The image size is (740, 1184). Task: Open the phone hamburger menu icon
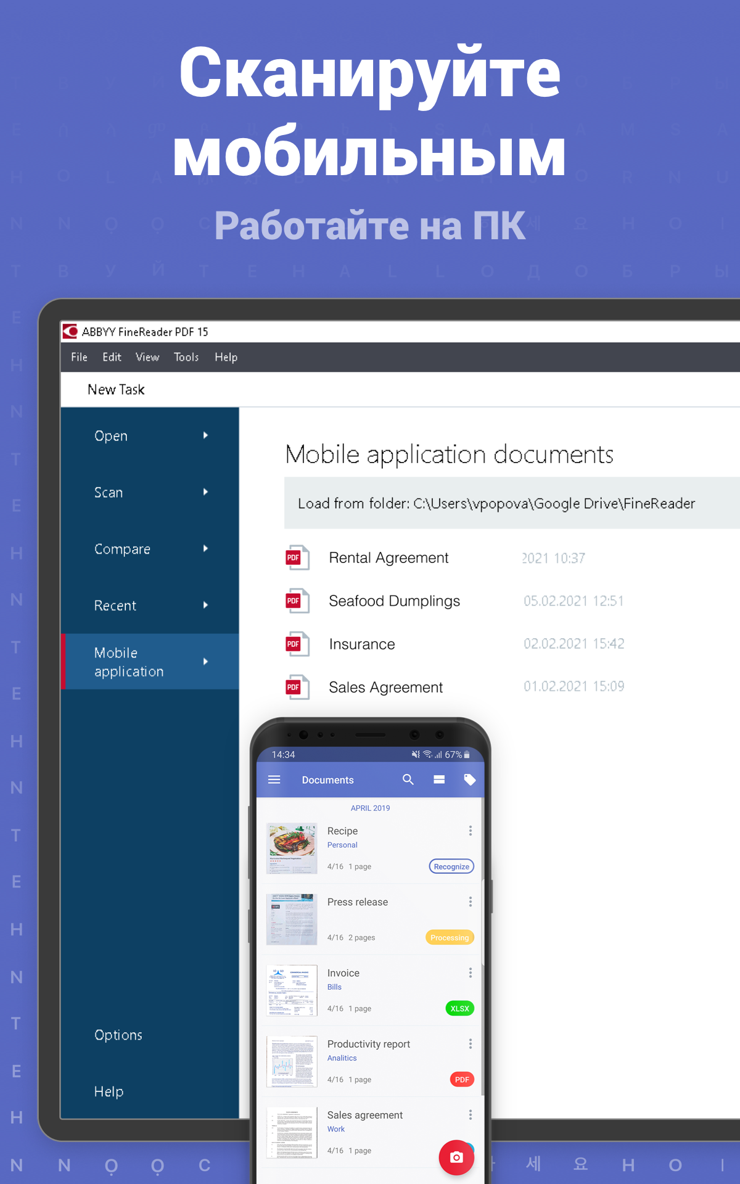coord(274,779)
